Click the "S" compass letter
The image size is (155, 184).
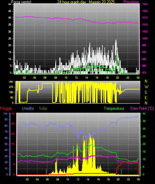146,92
